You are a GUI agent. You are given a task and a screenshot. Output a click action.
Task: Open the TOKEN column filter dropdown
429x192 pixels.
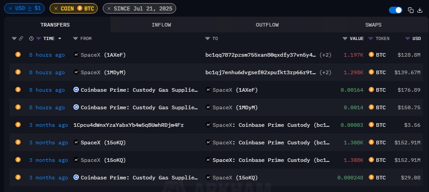pyautogui.click(x=371, y=39)
